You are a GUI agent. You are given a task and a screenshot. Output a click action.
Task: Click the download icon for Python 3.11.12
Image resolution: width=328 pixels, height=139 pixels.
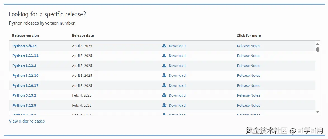[x=164, y=56]
